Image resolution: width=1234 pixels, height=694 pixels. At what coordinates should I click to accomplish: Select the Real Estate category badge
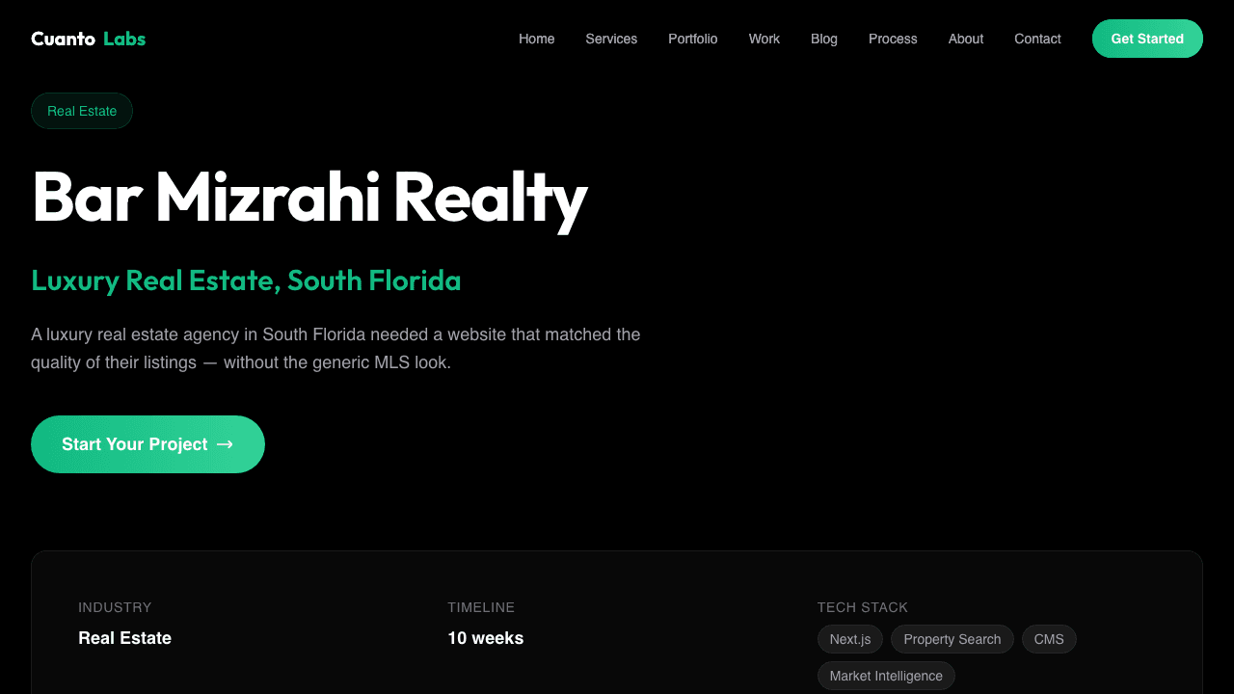(x=82, y=111)
